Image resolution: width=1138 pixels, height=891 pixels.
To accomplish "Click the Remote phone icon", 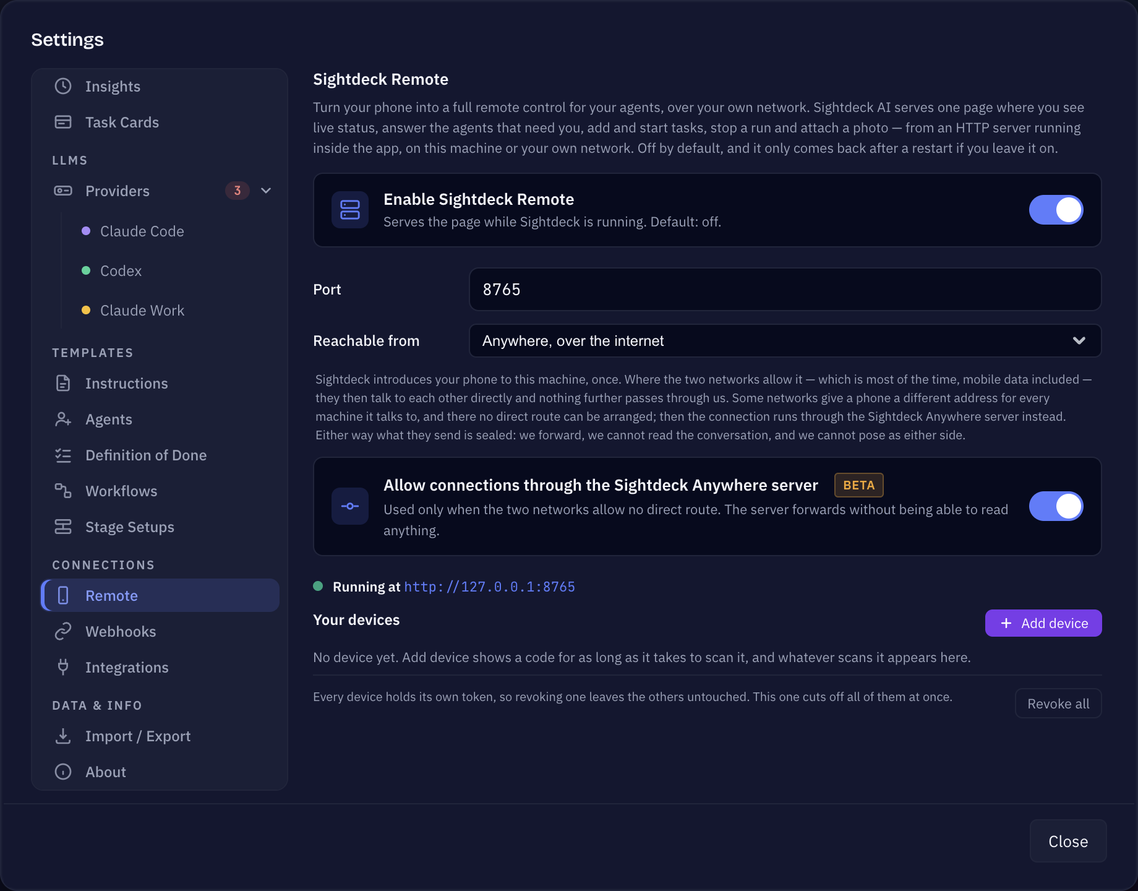I will pos(63,595).
